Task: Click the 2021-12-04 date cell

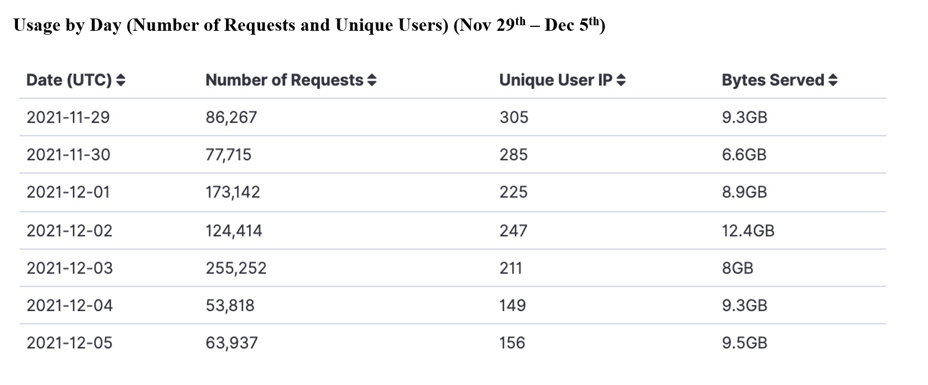Action: pyautogui.click(x=69, y=306)
